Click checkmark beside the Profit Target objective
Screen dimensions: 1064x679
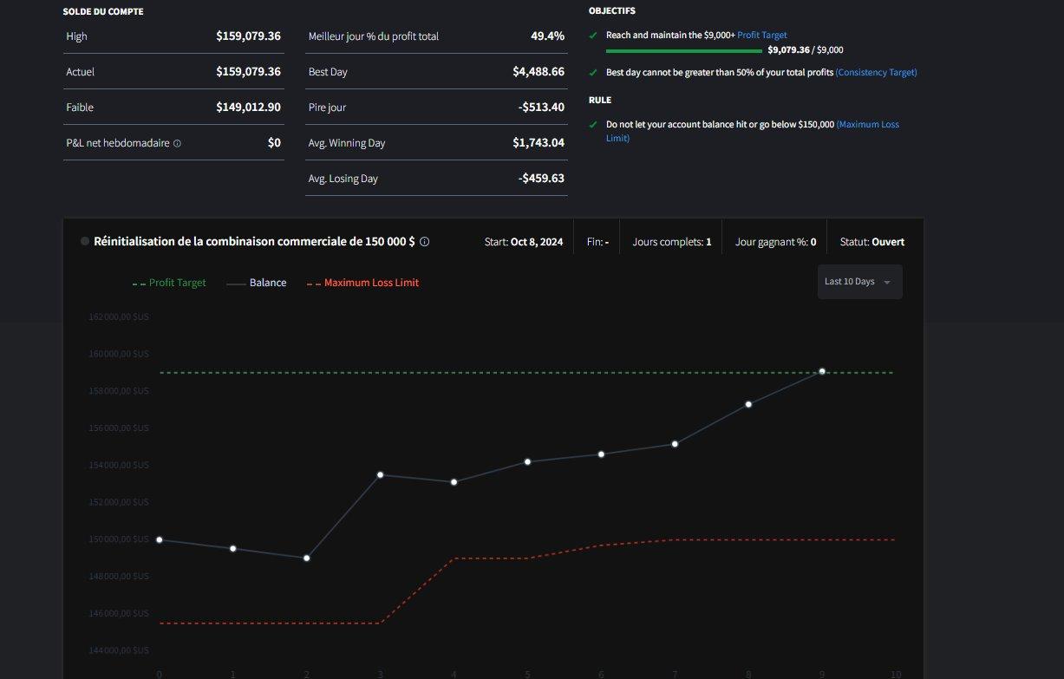(592, 36)
